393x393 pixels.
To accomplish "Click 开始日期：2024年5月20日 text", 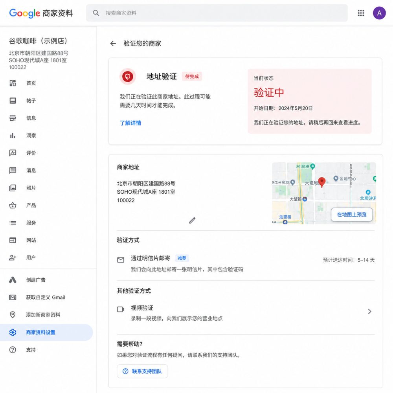I will [x=283, y=108].
